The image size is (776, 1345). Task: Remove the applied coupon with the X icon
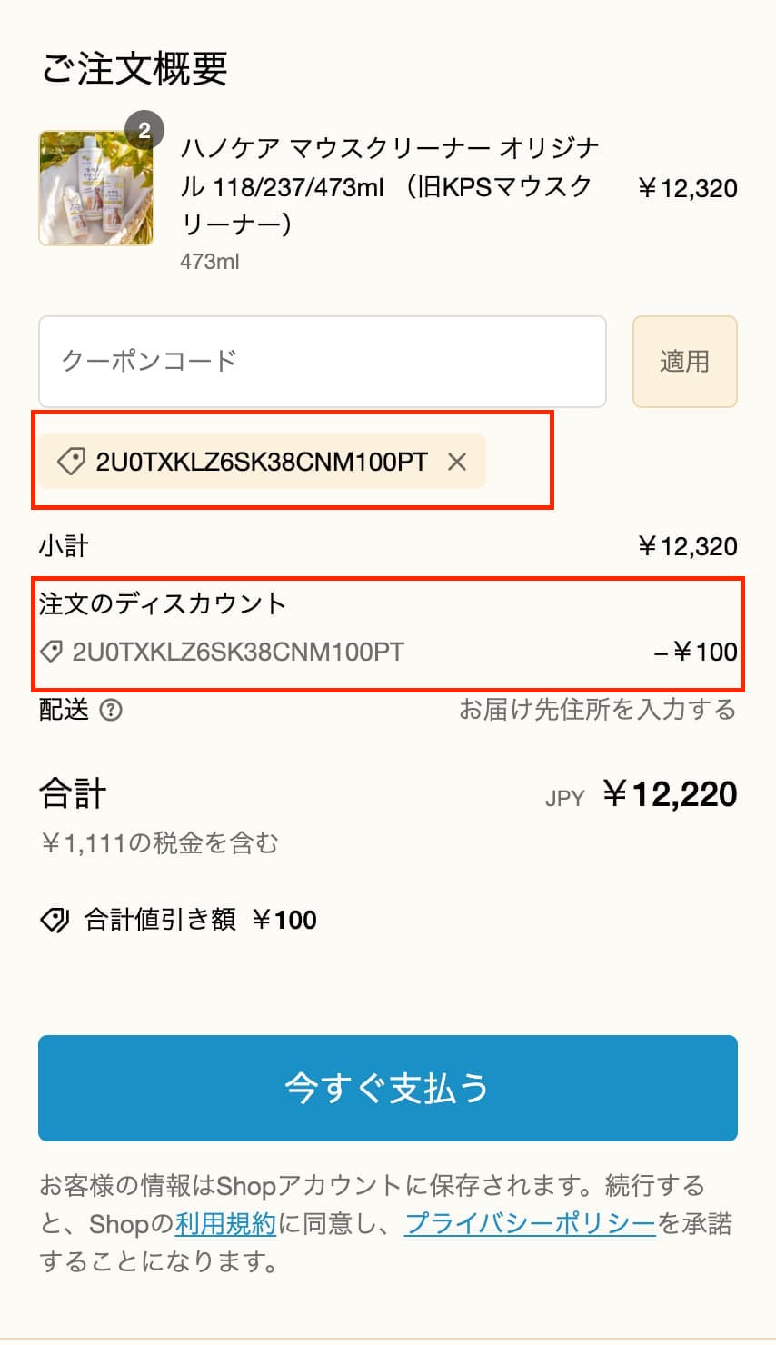coord(457,463)
